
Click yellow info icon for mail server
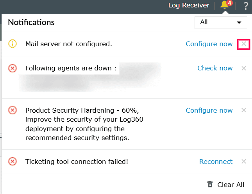click(x=13, y=44)
